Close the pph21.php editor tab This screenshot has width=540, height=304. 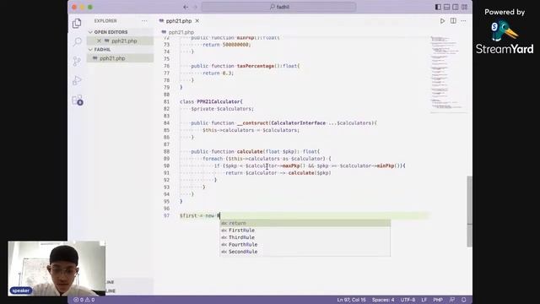[197, 21]
